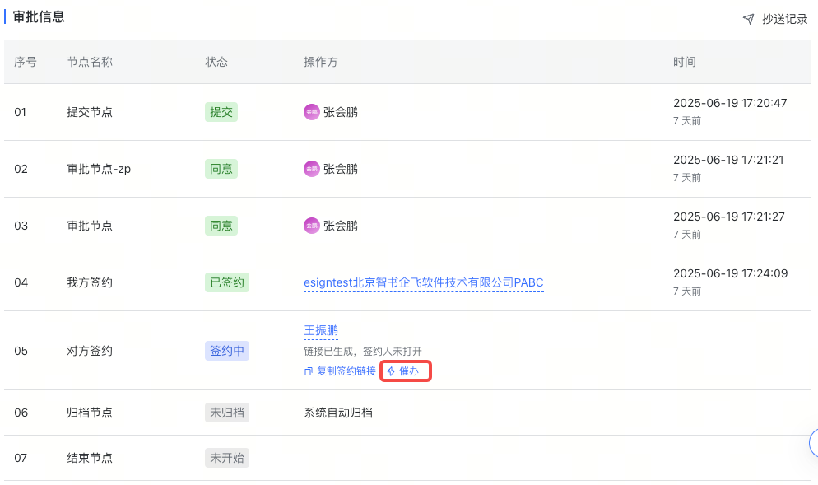Click the 状态 column header
Viewport: 818px width, 485px height.
pyautogui.click(x=216, y=62)
